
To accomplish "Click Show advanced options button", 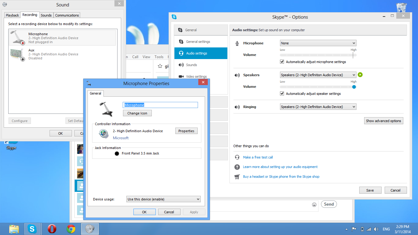I will (x=383, y=121).
